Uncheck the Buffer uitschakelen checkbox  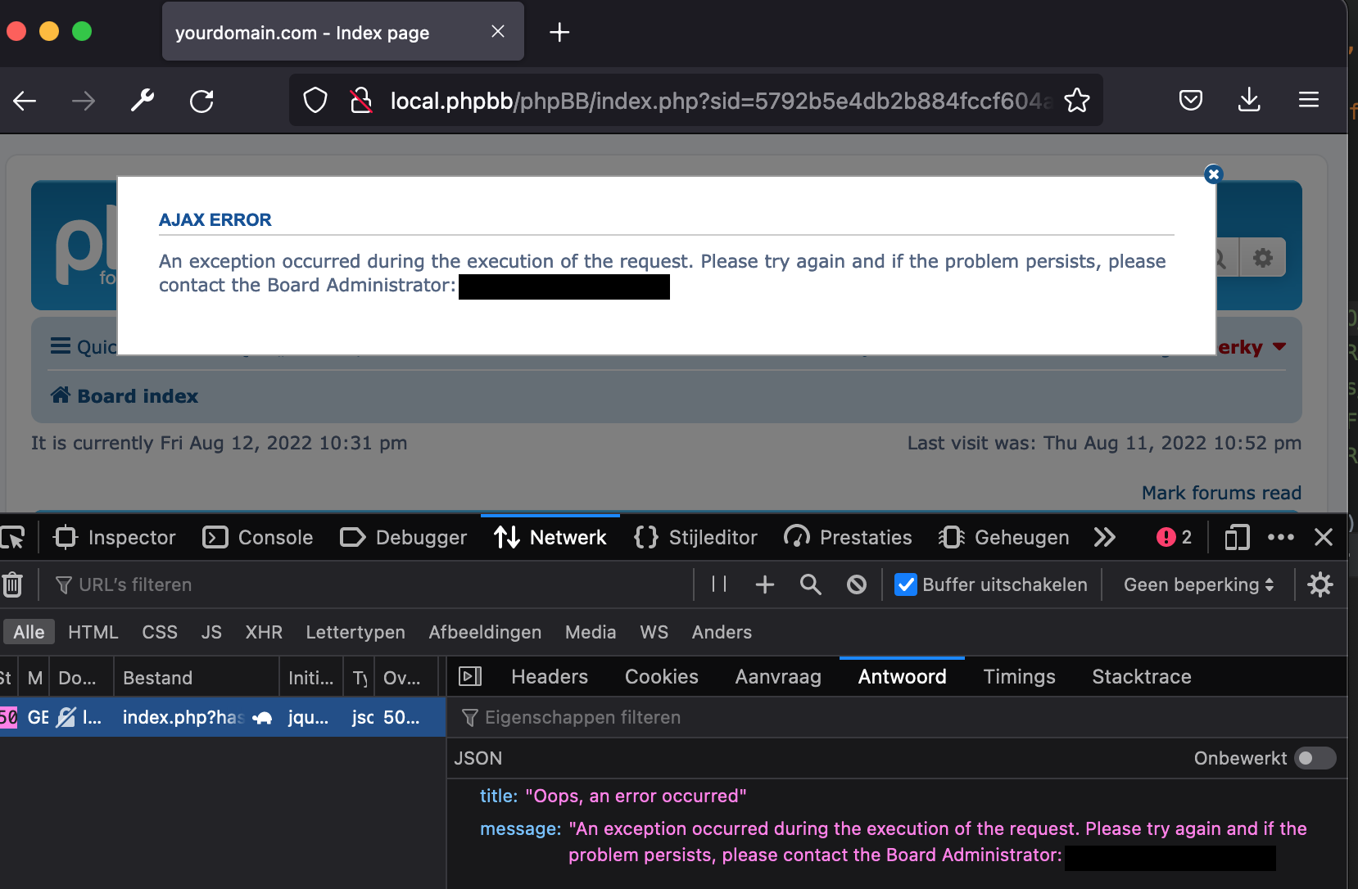tap(905, 584)
